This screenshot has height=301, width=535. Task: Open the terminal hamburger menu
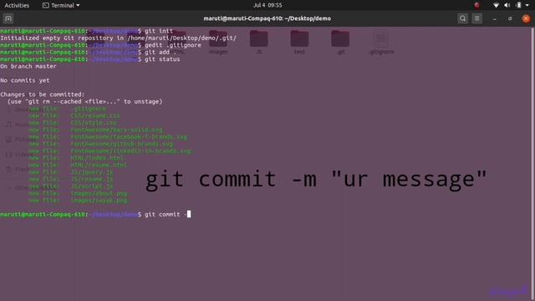pyautogui.click(x=477, y=18)
